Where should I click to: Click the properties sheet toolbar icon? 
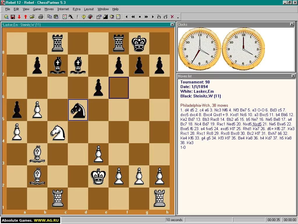tap(99, 17)
